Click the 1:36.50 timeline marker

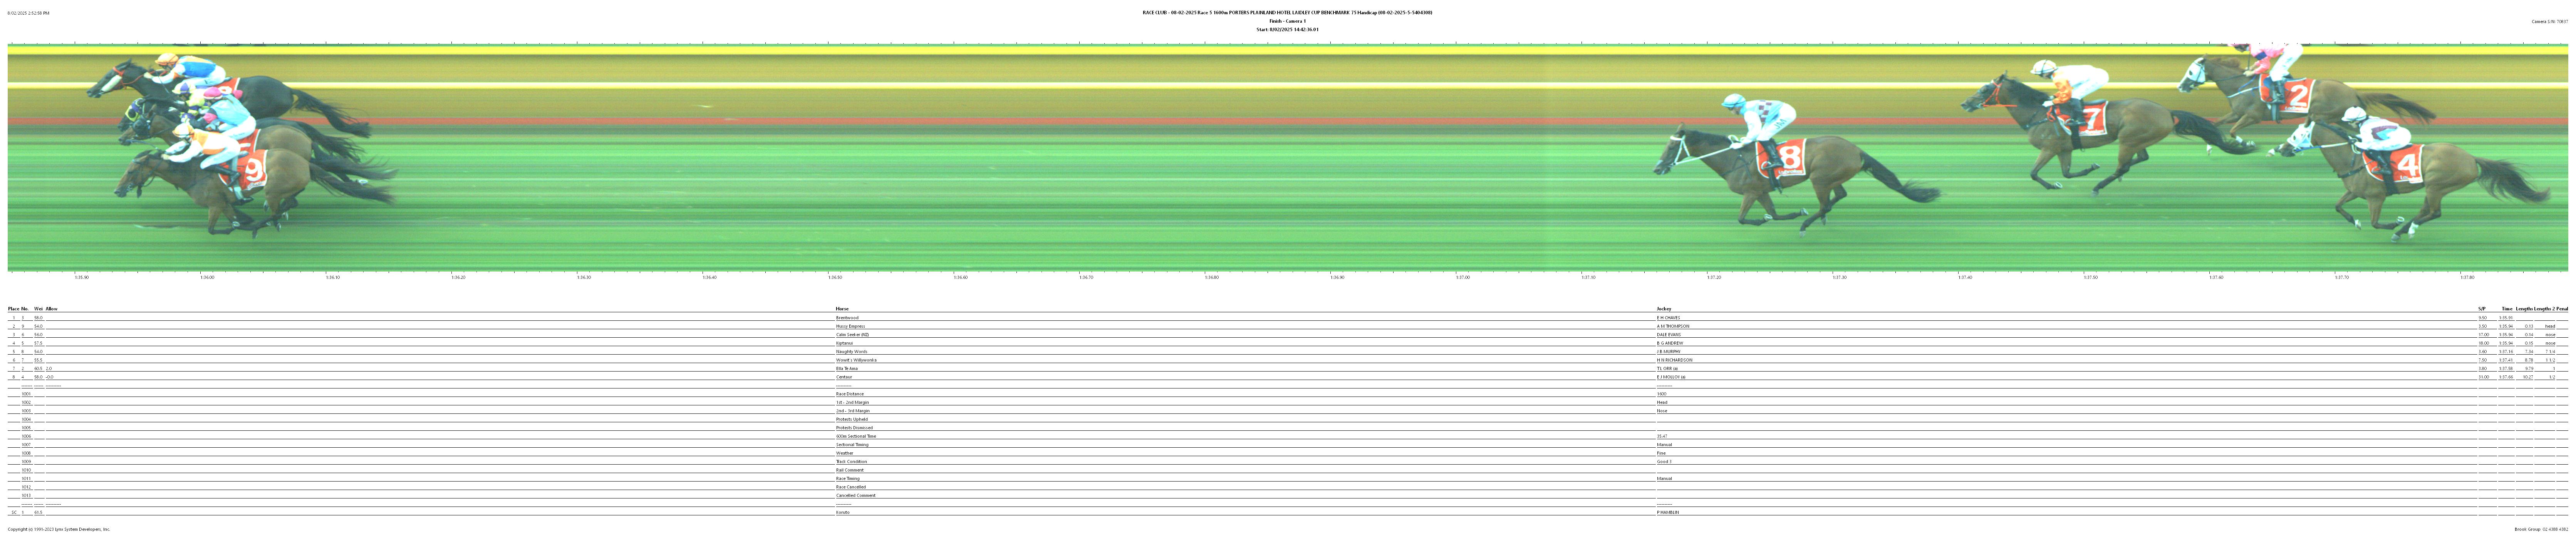pyautogui.click(x=835, y=277)
